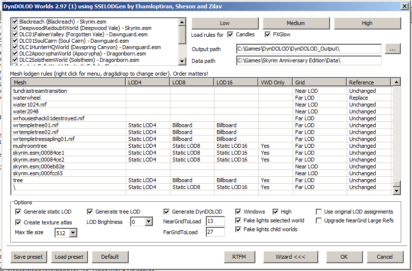This screenshot has height=271, width=412.
Task: Confirm with the OK button
Action: [344, 257]
